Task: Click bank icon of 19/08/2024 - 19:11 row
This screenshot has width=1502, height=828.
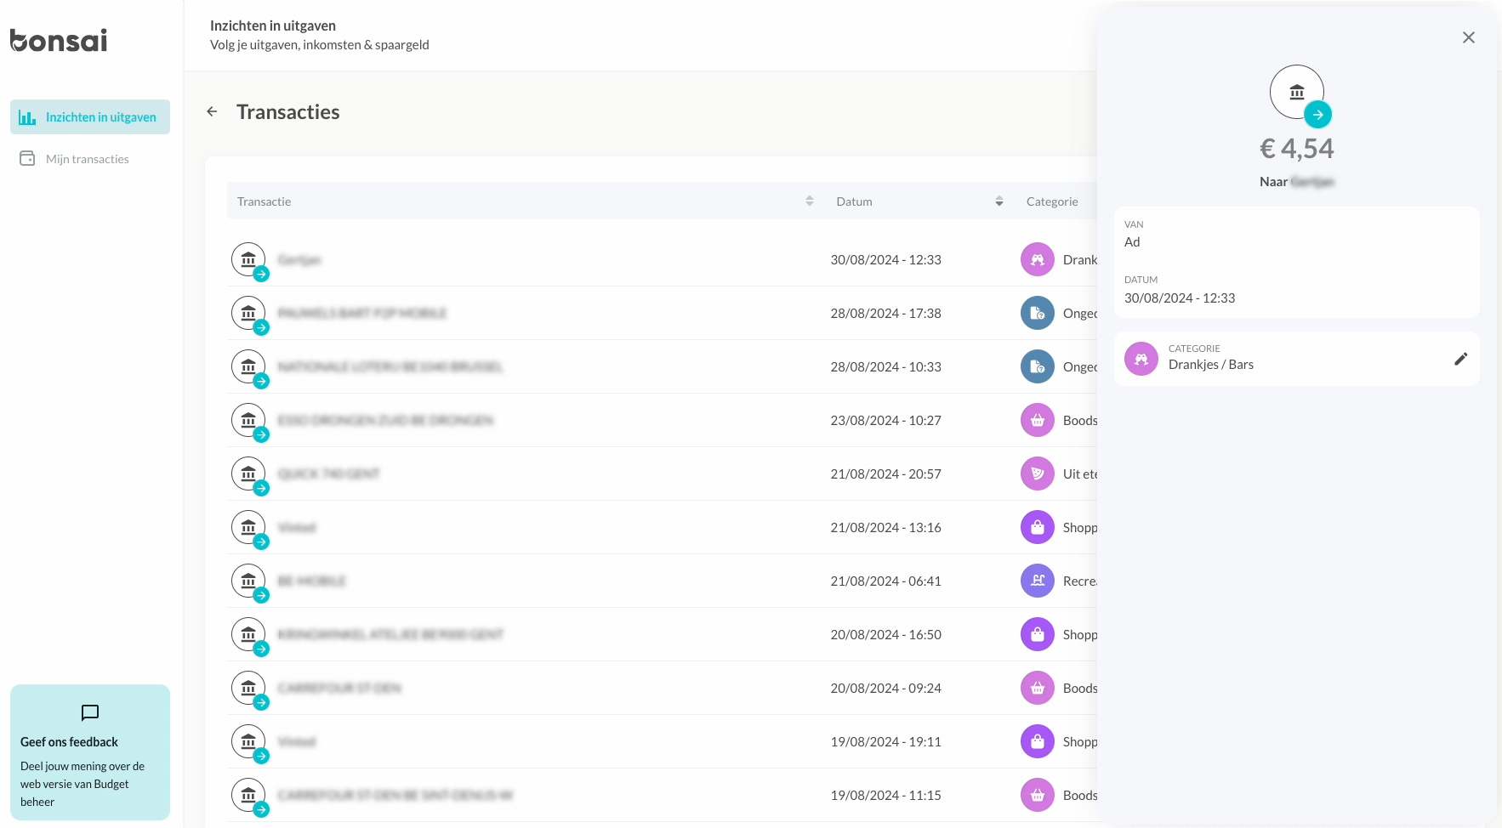Action: coord(248,742)
